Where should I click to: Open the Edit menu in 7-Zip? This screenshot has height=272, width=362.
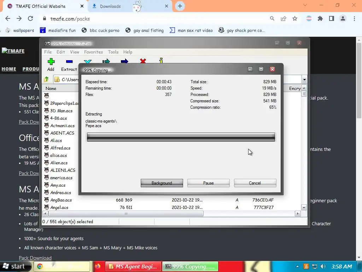click(61, 52)
